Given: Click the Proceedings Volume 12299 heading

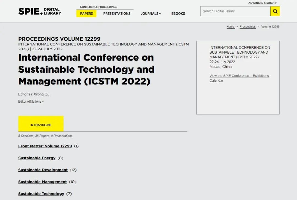Looking at the screenshot, I should 59,39.
